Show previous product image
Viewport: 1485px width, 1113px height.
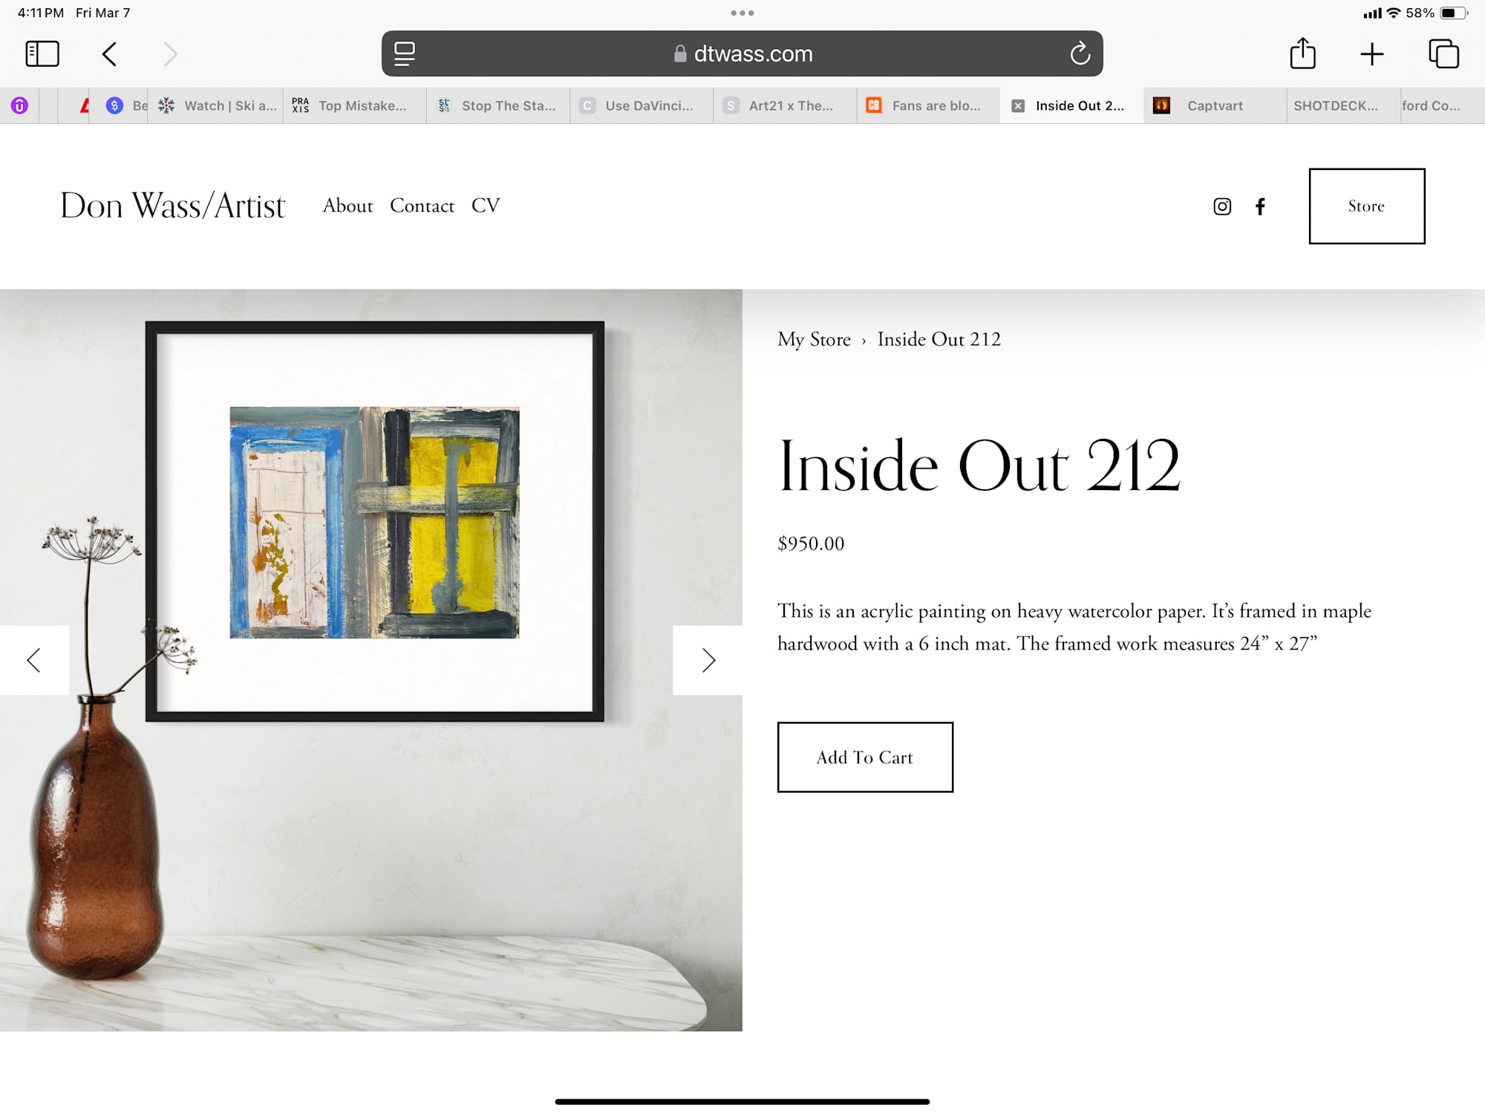click(34, 660)
